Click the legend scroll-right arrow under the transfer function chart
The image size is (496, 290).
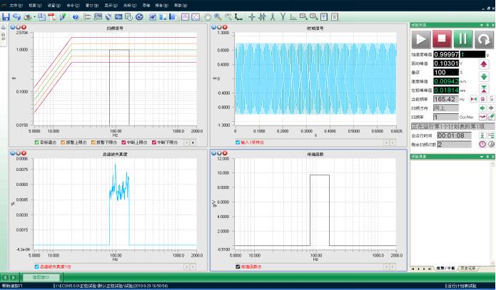393,267
